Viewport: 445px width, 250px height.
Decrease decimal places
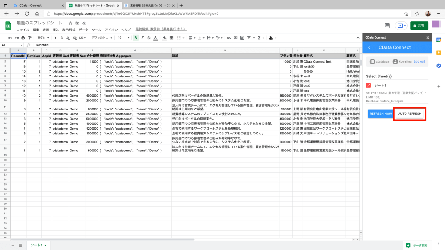click(x=68, y=38)
